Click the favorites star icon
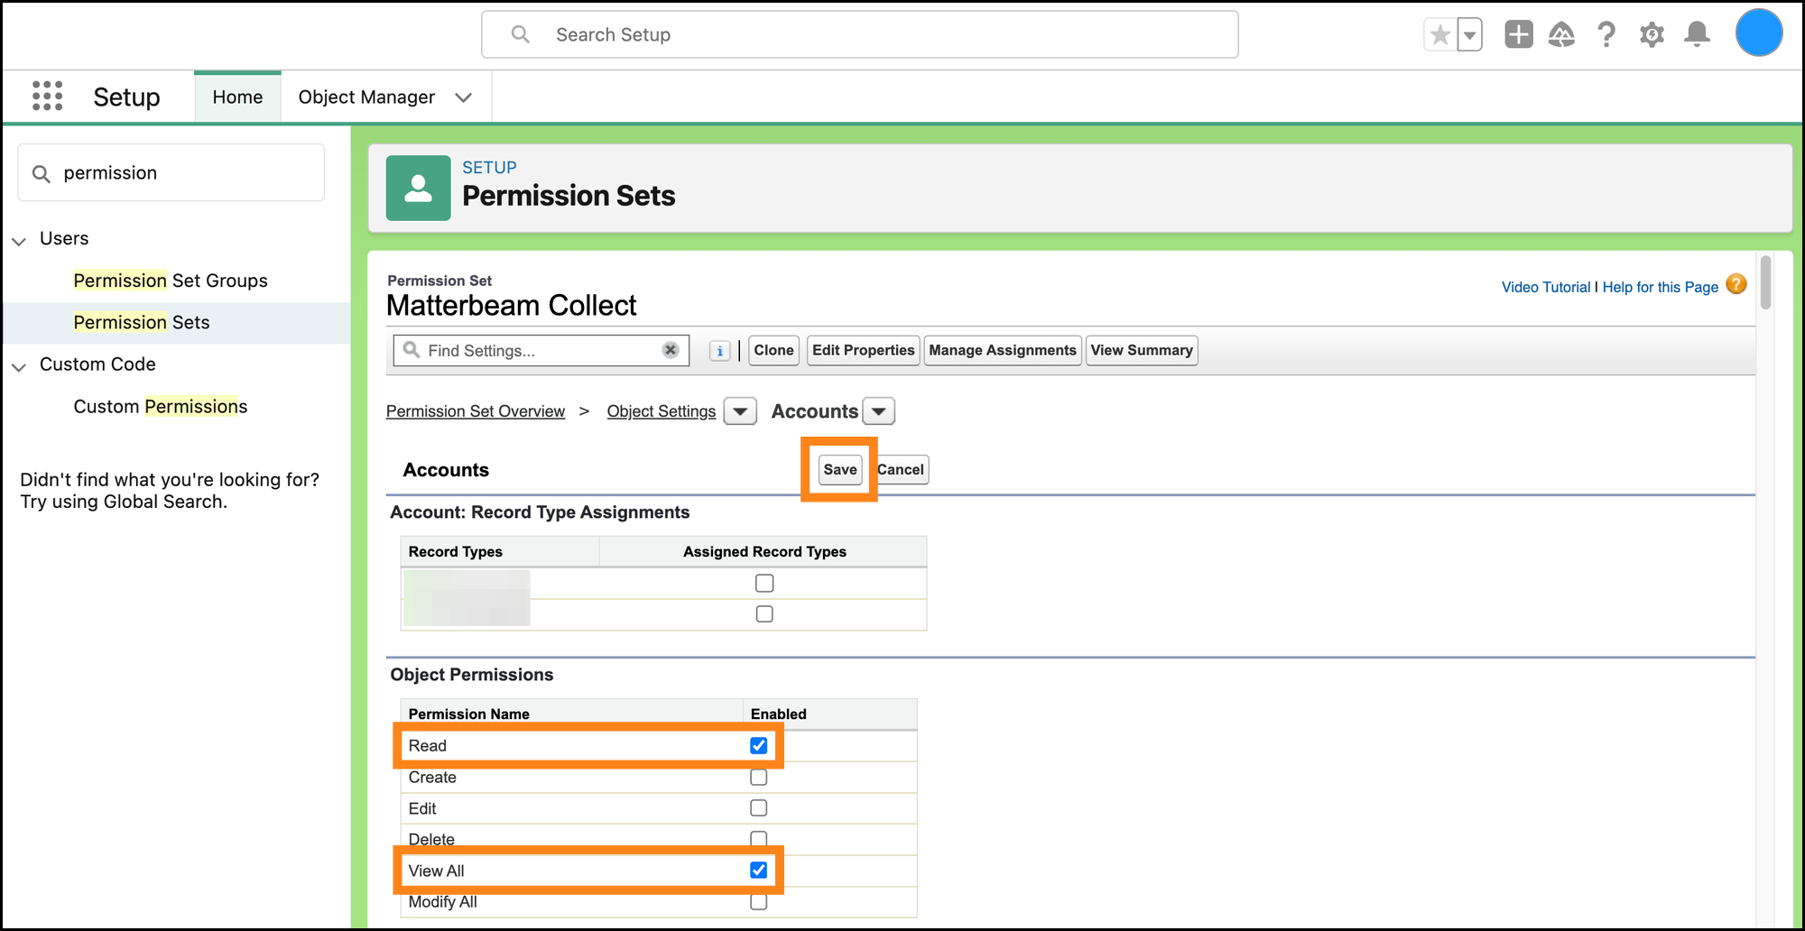The height and width of the screenshot is (931, 1805). pos(1440,35)
